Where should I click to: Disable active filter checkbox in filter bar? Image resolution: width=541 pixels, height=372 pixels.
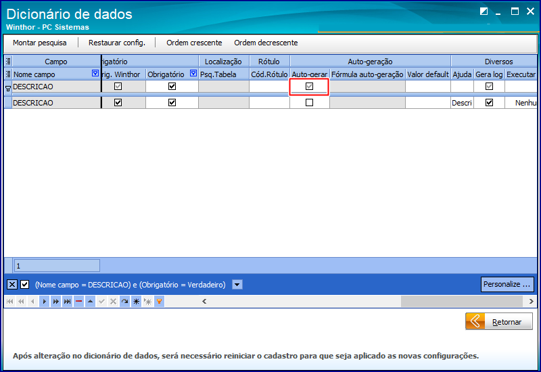coord(24,285)
